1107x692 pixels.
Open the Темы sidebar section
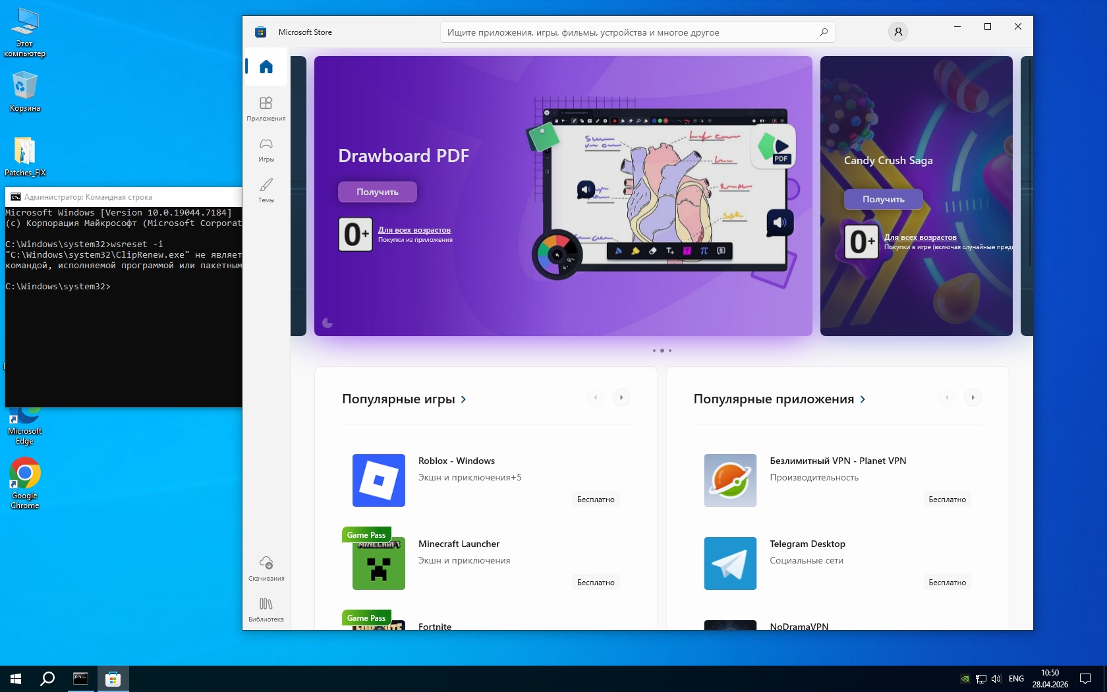tap(266, 190)
